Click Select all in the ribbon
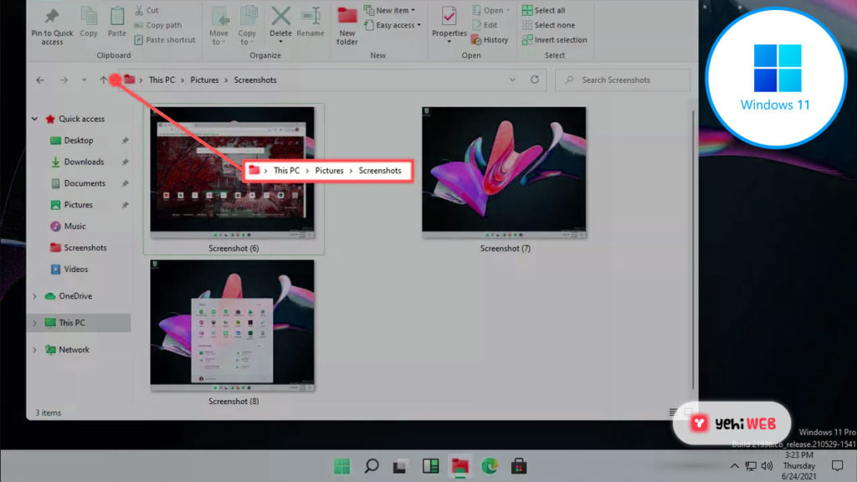 [549, 10]
